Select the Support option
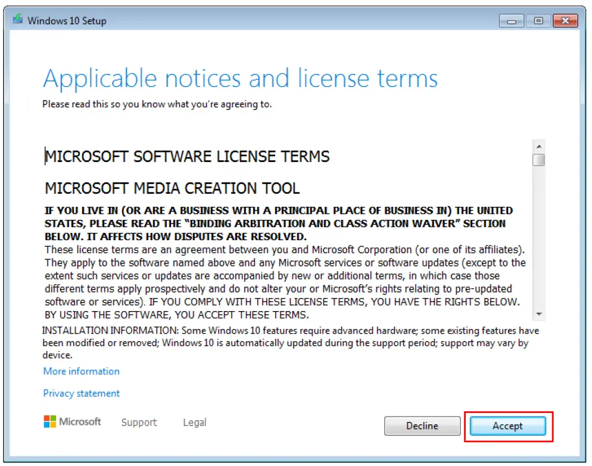 [139, 422]
